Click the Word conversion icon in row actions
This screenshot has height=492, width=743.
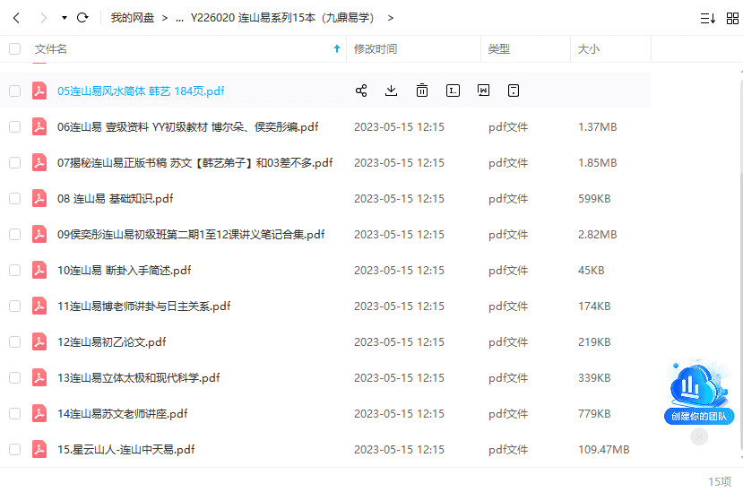pyautogui.click(x=483, y=91)
